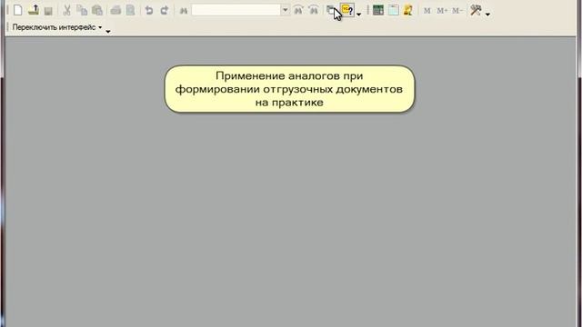Click the Redo arrow icon
The width and height of the screenshot is (582, 327).
pos(165,10)
